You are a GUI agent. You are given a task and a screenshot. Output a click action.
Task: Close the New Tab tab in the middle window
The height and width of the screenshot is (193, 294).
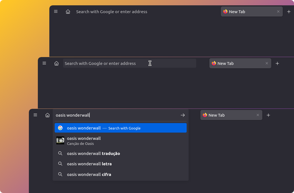[267, 63]
